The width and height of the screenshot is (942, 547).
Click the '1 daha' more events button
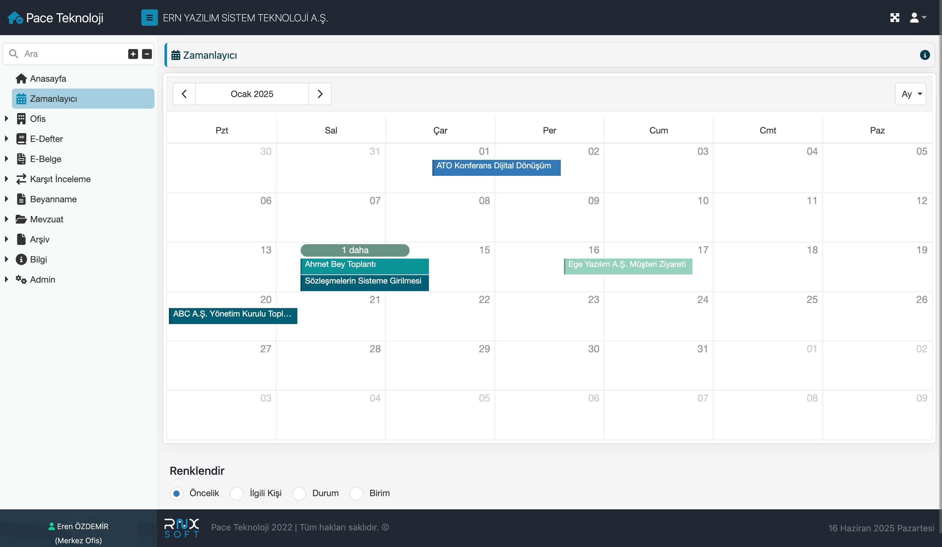click(355, 250)
